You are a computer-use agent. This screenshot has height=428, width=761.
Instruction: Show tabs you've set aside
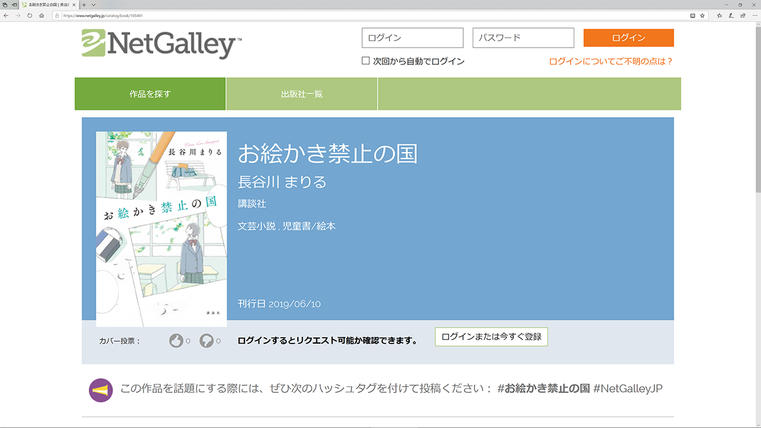tap(5, 4)
